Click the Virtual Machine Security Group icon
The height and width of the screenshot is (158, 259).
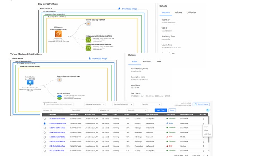(x=59, y=80)
